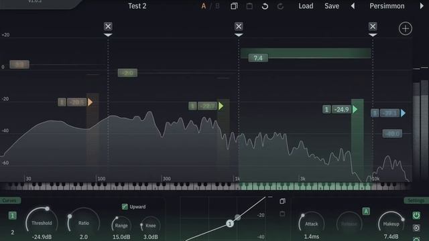The width and height of the screenshot is (429, 241).
Task: Click the paste state icon in top bar
Action: coord(249,6)
